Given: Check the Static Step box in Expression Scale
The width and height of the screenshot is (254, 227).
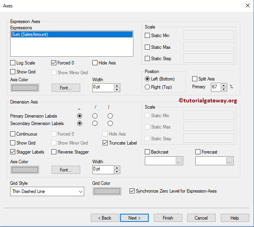Looking at the screenshot, I should [147, 58].
